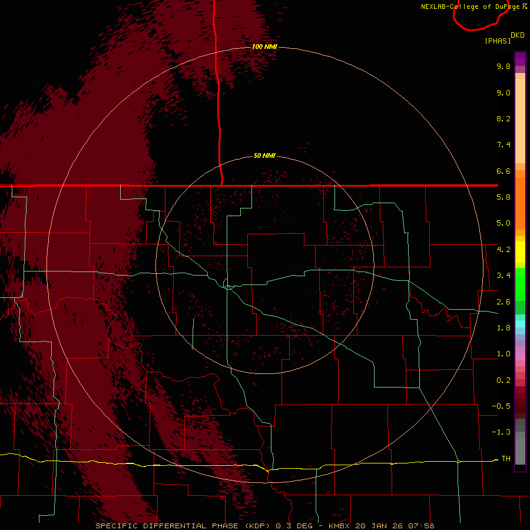The height and width of the screenshot is (530, 530).
Task: Click the 3.4 scale value
Action: [503, 276]
